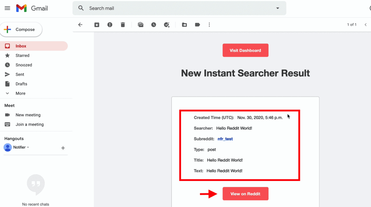Open the Notifier status dropdown
This screenshot has width=371, height=207.
(x=28, y=147)
